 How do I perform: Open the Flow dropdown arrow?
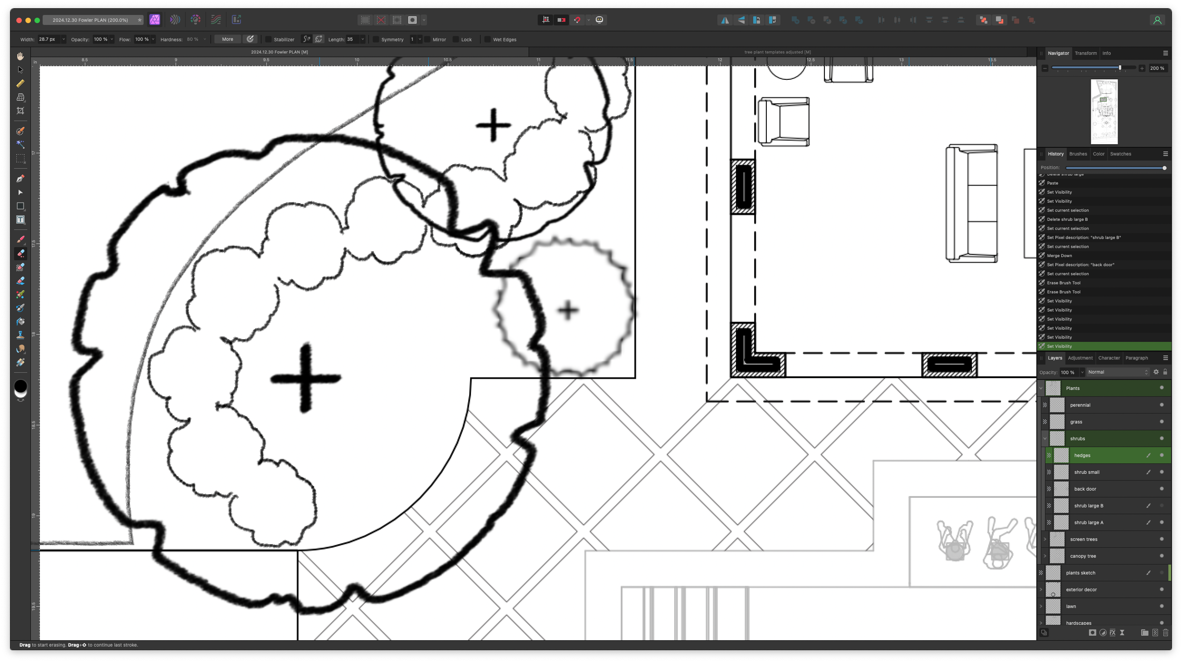click(x=153, y=39)
